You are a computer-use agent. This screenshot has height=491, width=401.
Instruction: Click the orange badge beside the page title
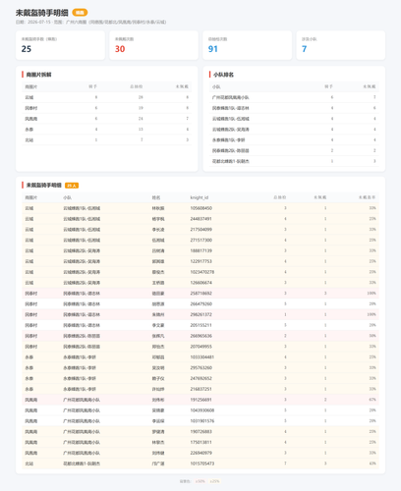(80, 13)
